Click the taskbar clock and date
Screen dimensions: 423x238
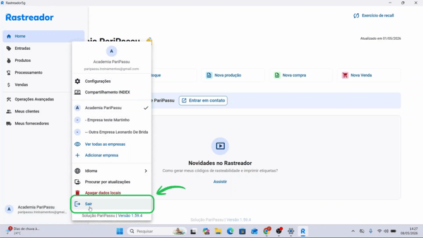click(x=409, y=231)
